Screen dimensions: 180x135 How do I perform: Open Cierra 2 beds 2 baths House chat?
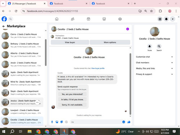22,36
